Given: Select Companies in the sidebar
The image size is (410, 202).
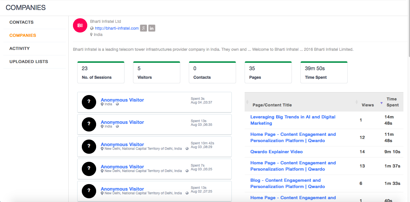Looking at the screenshot, I should point(23,35).
